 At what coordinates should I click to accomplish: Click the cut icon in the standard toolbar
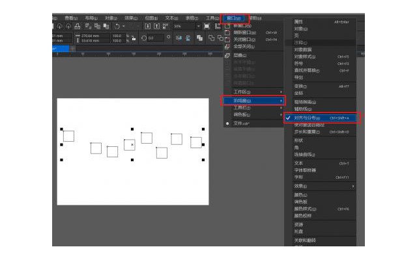coord(88,26)
